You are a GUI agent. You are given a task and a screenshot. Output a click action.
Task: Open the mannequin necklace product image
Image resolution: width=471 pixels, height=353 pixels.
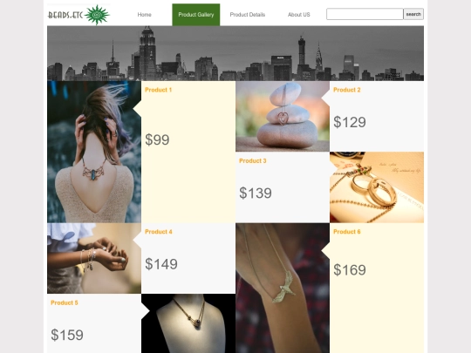[x=188, y=323]
